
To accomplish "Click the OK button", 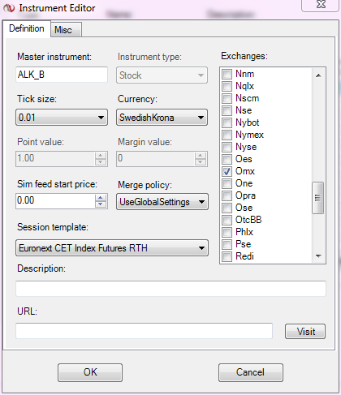I will [90, 372].
